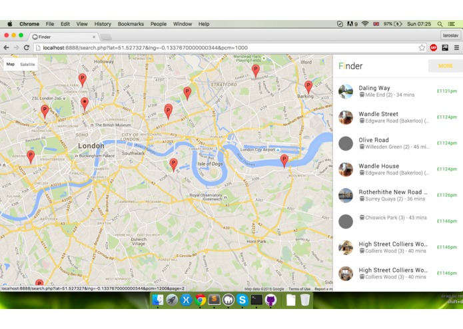463x329 pixels.
Task: Click the Wi-Fi status icon
Action: click(x=365, y=24)
